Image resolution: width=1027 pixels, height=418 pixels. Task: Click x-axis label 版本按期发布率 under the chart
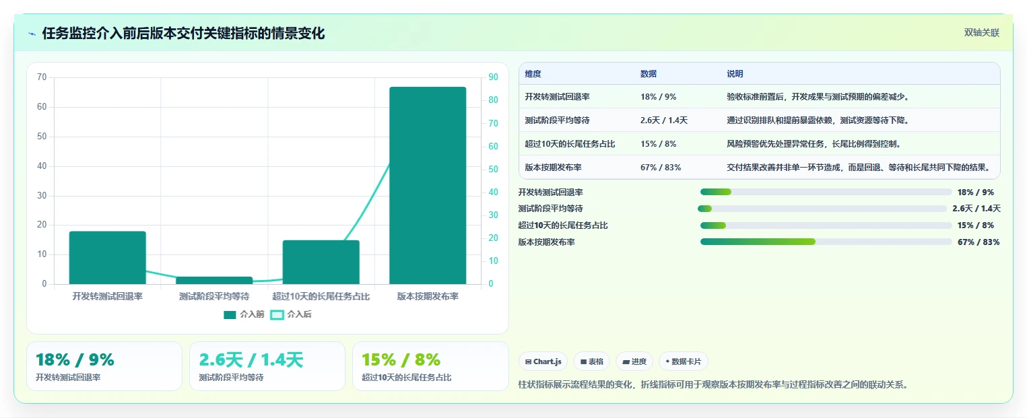[428, 296]
